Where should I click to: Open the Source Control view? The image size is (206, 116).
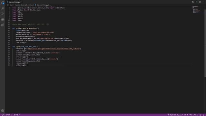coord(3,14)
